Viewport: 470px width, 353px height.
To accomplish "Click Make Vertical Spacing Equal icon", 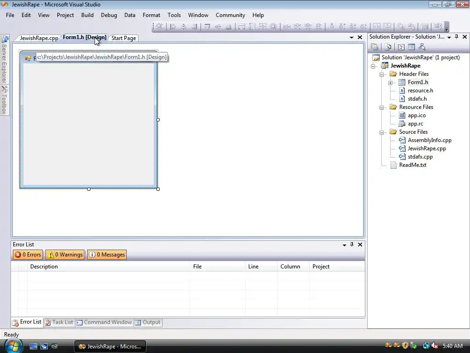I will [331, 27].
